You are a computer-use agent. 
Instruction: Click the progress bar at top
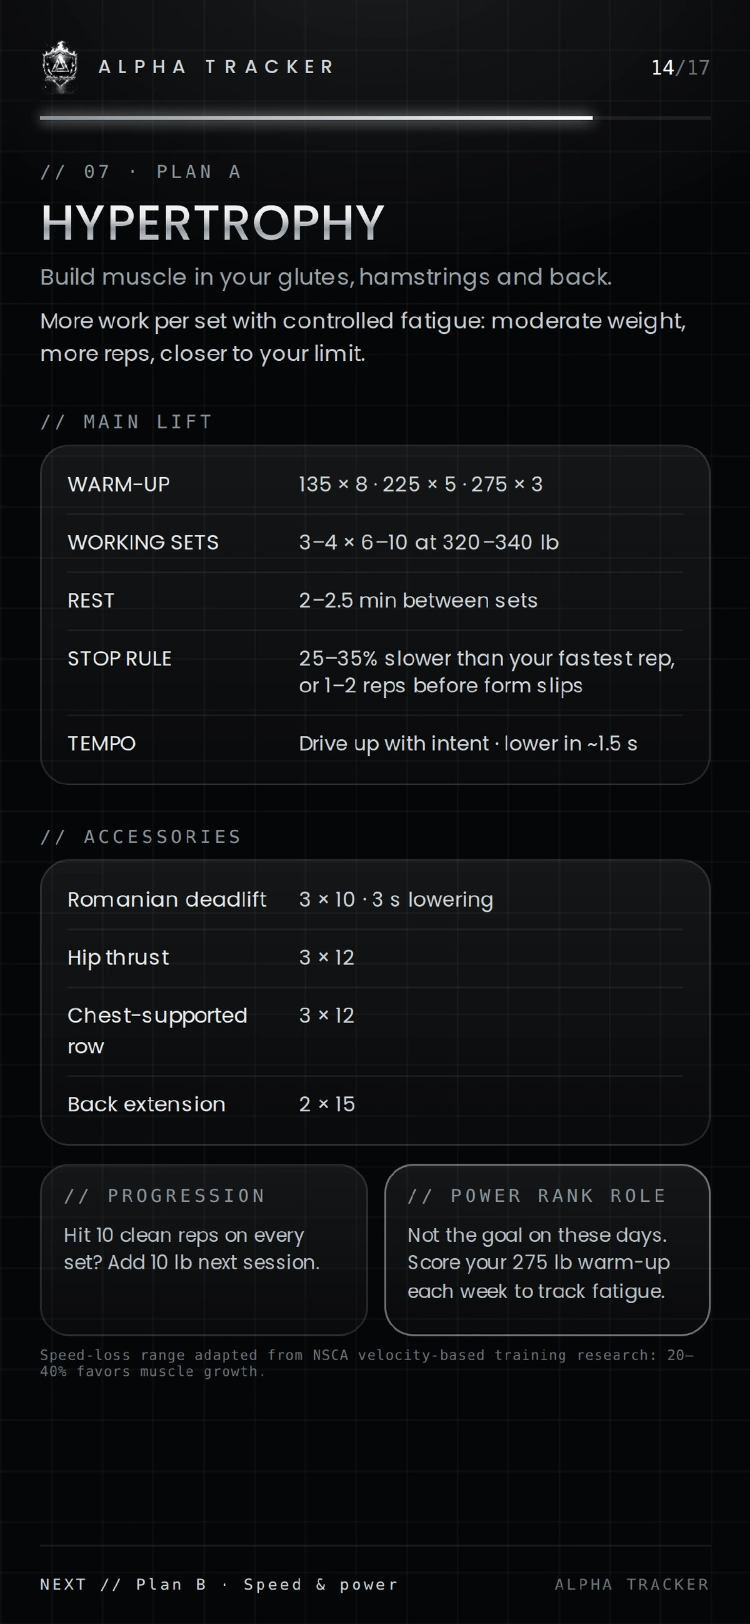[x=375, y=118]
